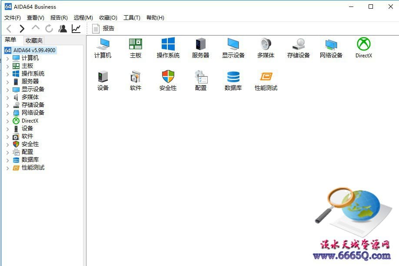Select 安全性 in the sidebar tree

tap(30, 144)
